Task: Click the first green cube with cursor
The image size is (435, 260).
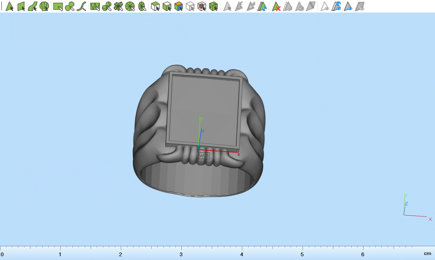Action: tap(155, 6)
